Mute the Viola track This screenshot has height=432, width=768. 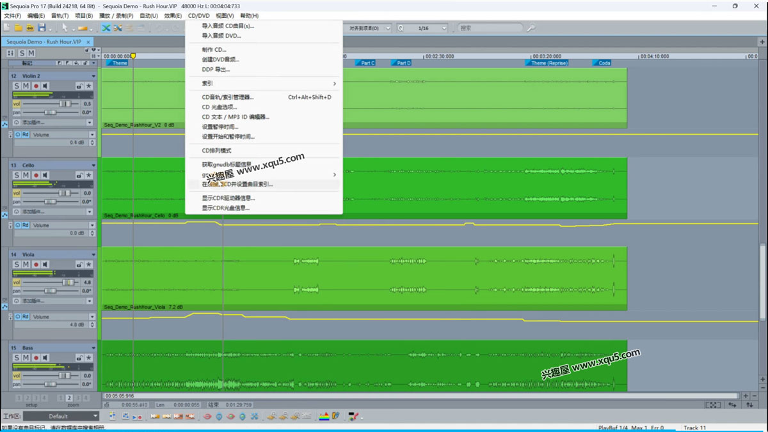pyautogui.click(x=26, y=265)
